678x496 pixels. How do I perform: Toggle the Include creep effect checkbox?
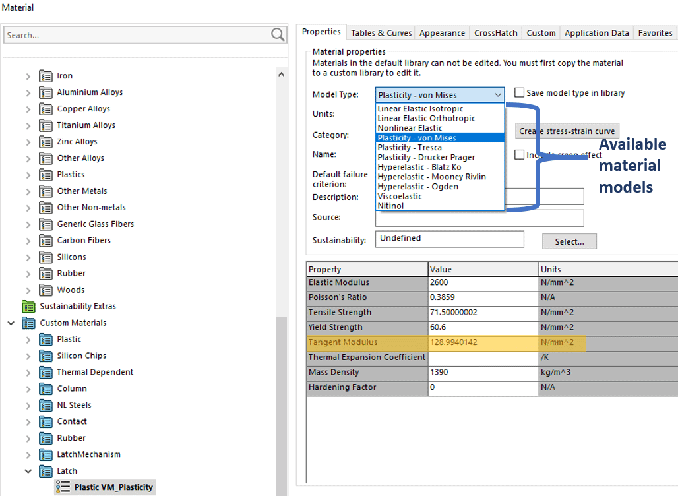(x=520, y=155)
